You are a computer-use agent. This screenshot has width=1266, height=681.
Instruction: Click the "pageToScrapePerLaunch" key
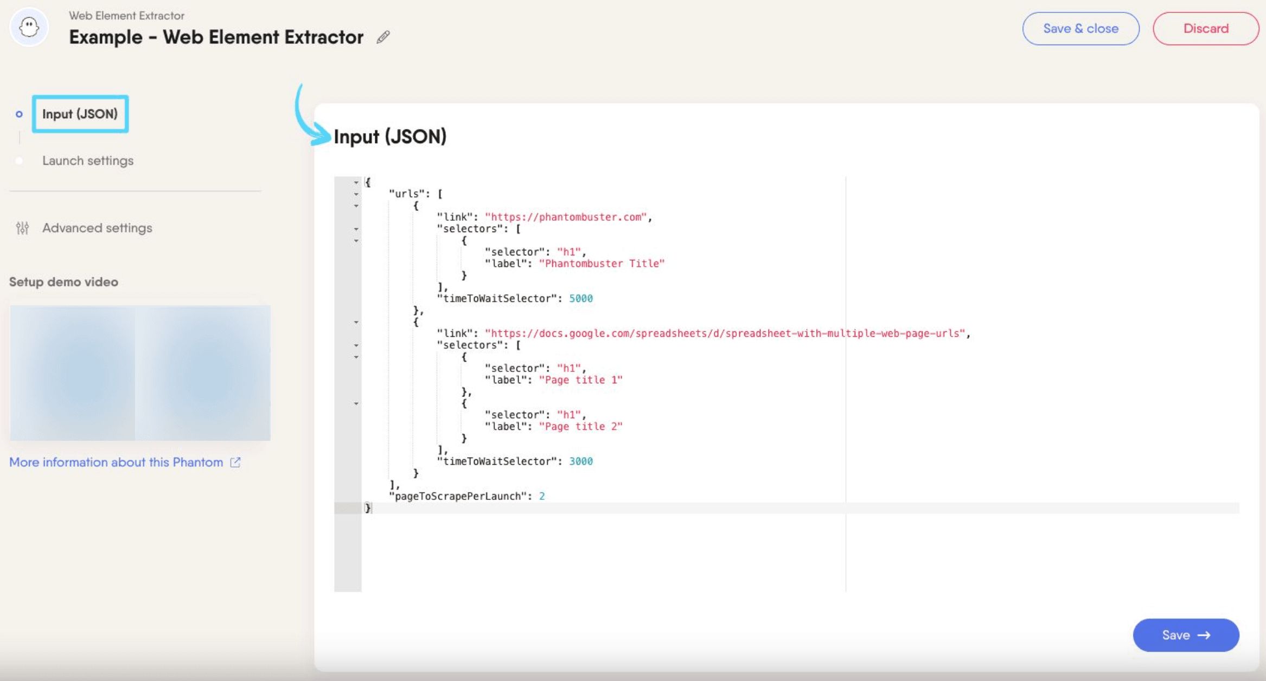458,496
